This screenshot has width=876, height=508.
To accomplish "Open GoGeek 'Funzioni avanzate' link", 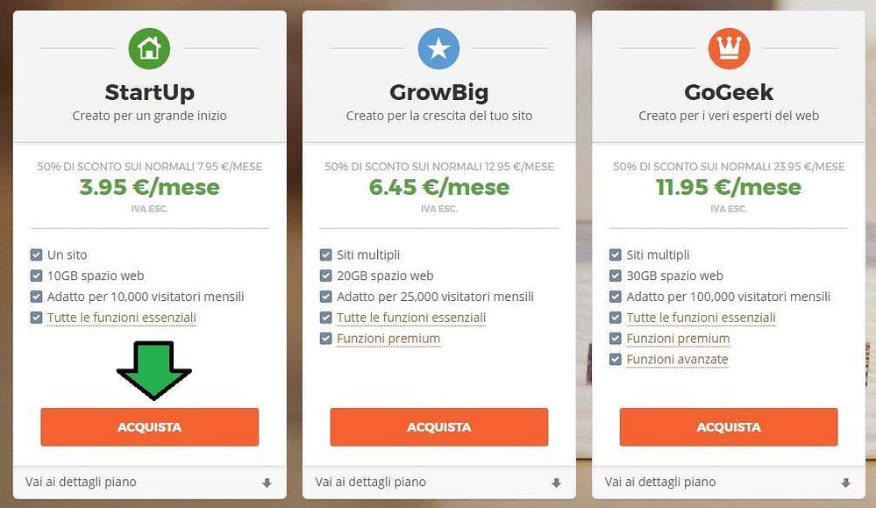I will (x=677, y=360).
